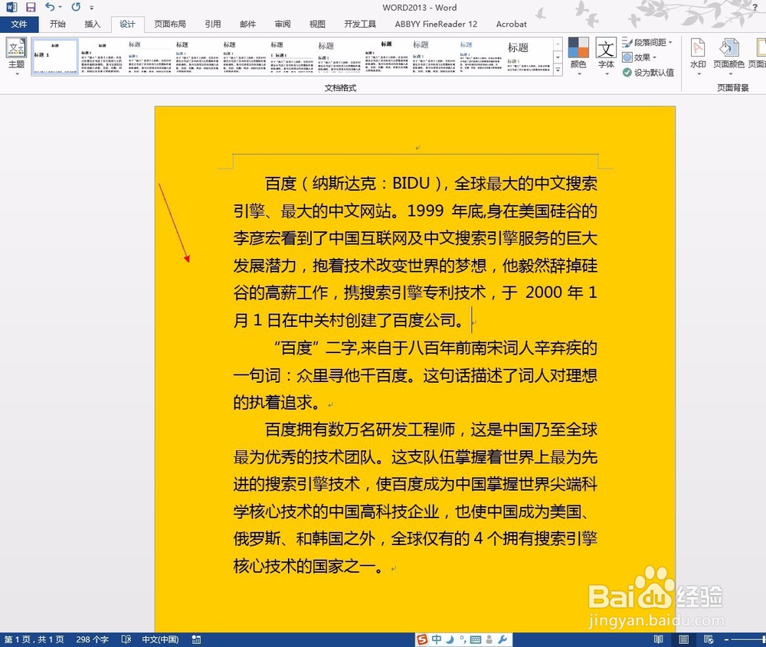Click the header area paragraph mark
Image resolution: width=766 pixels, height=647 pixels.
(x=417, y=148)
